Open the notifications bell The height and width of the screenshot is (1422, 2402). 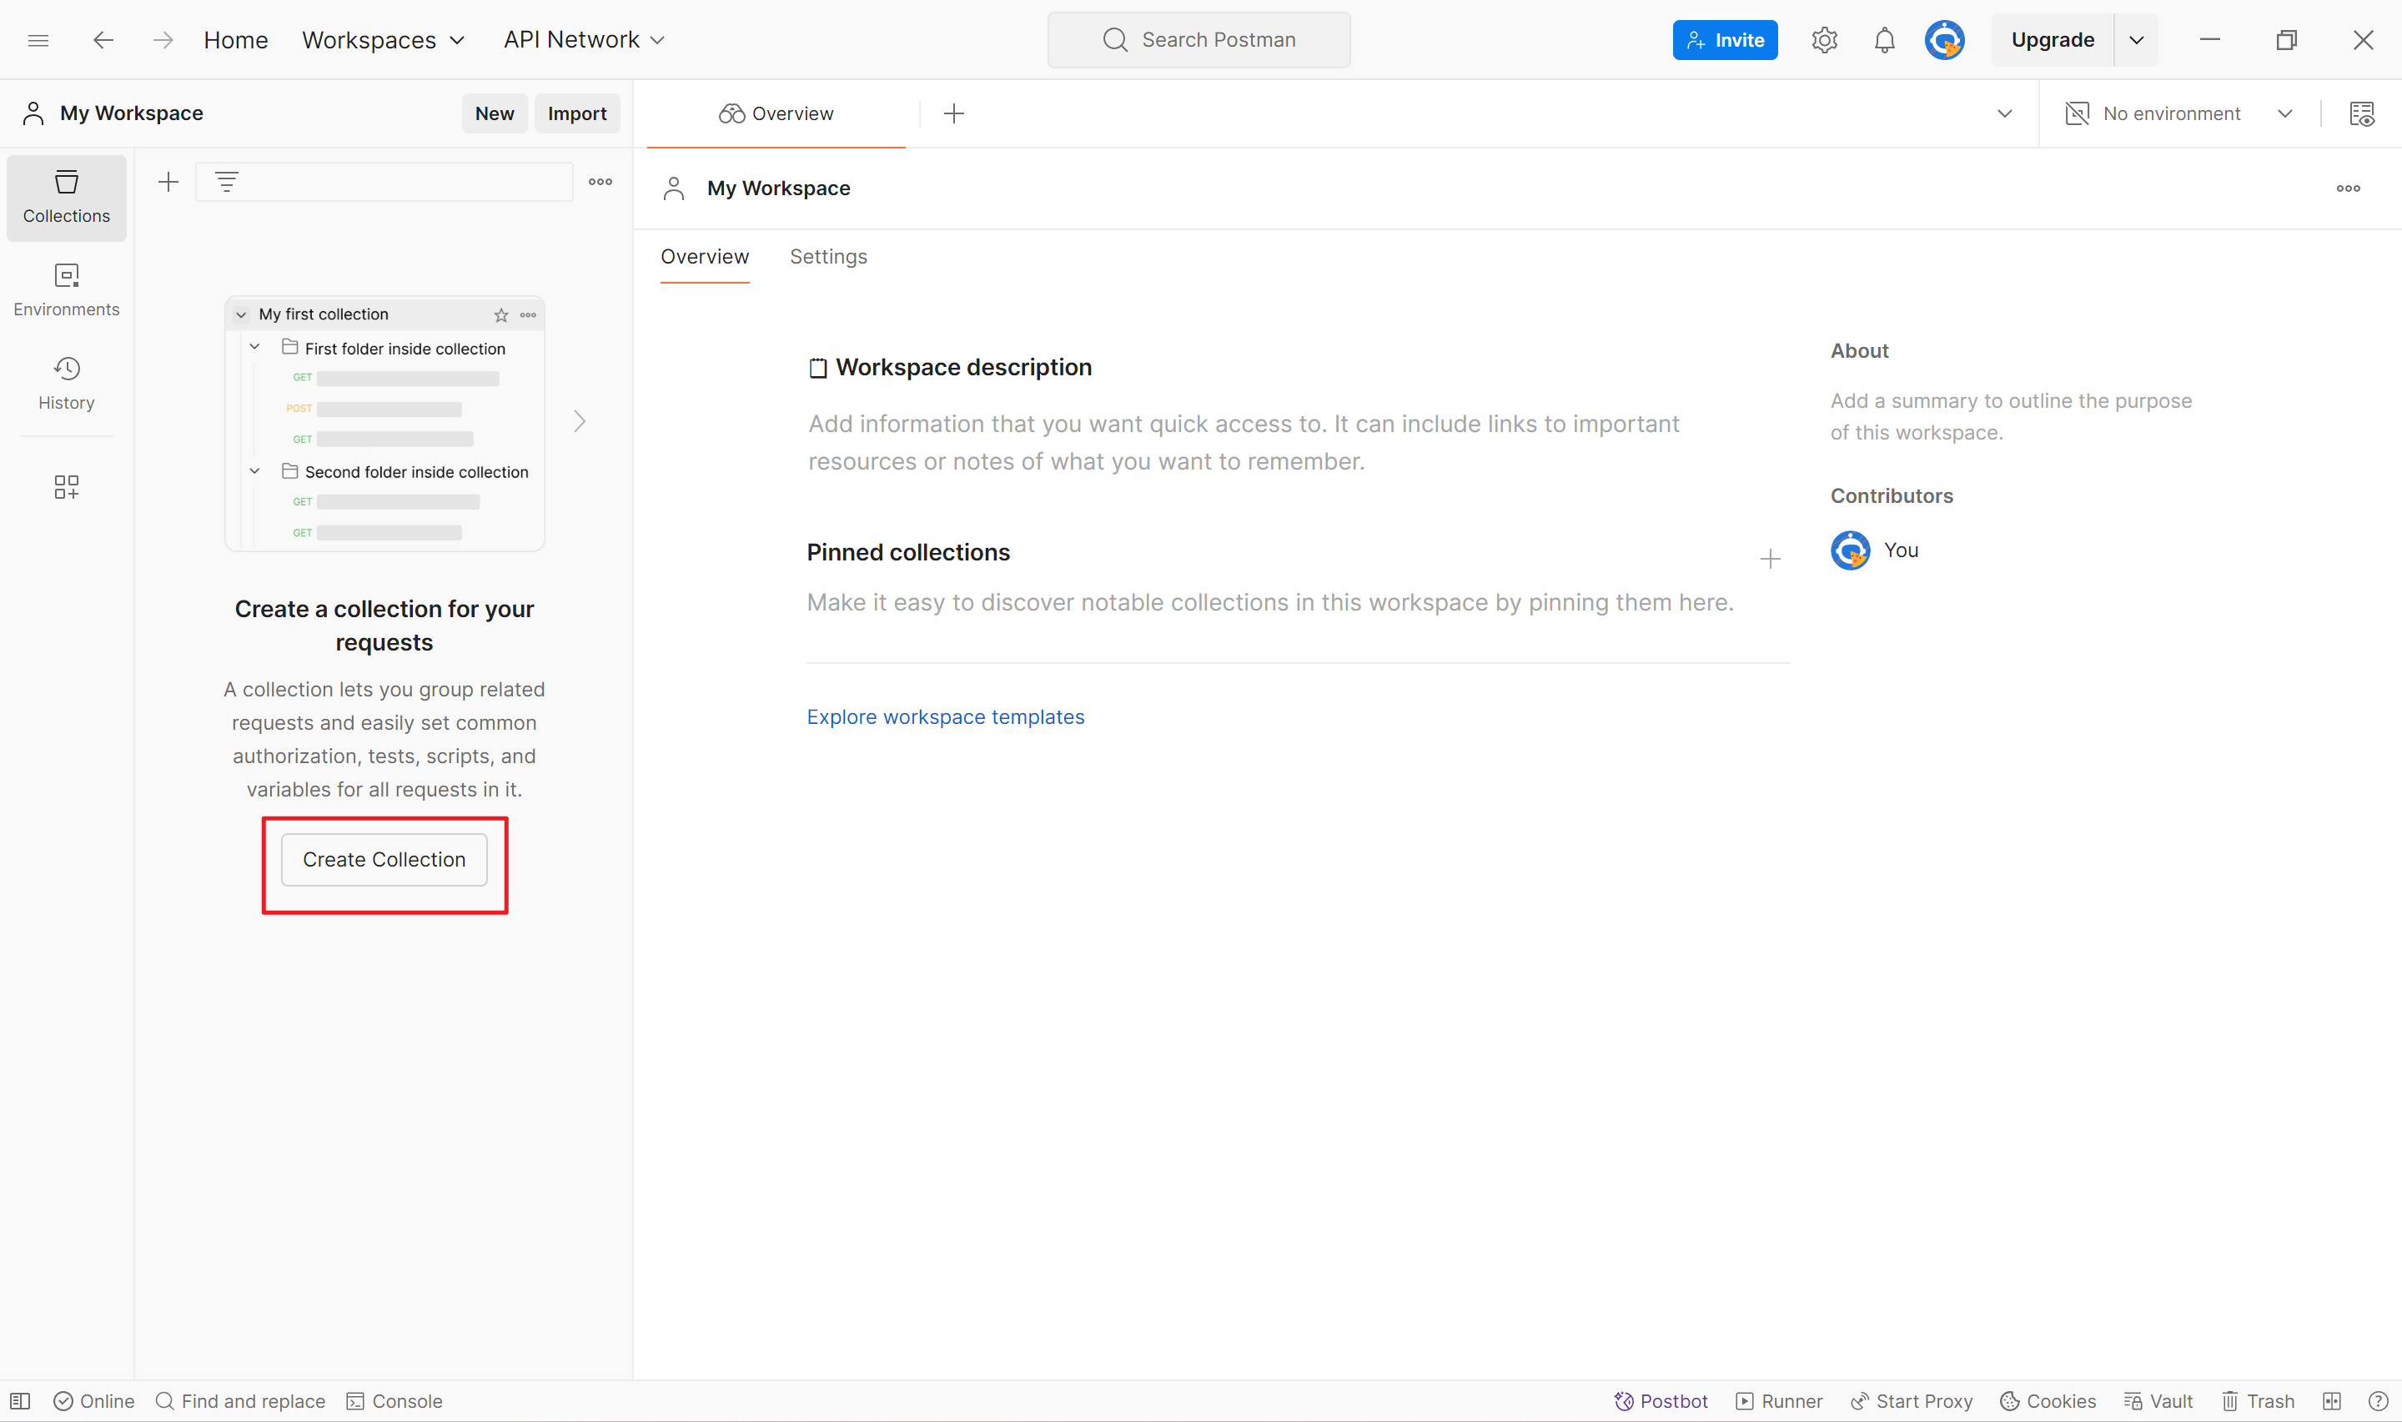pyautogui.click(x=1884, y=40)
